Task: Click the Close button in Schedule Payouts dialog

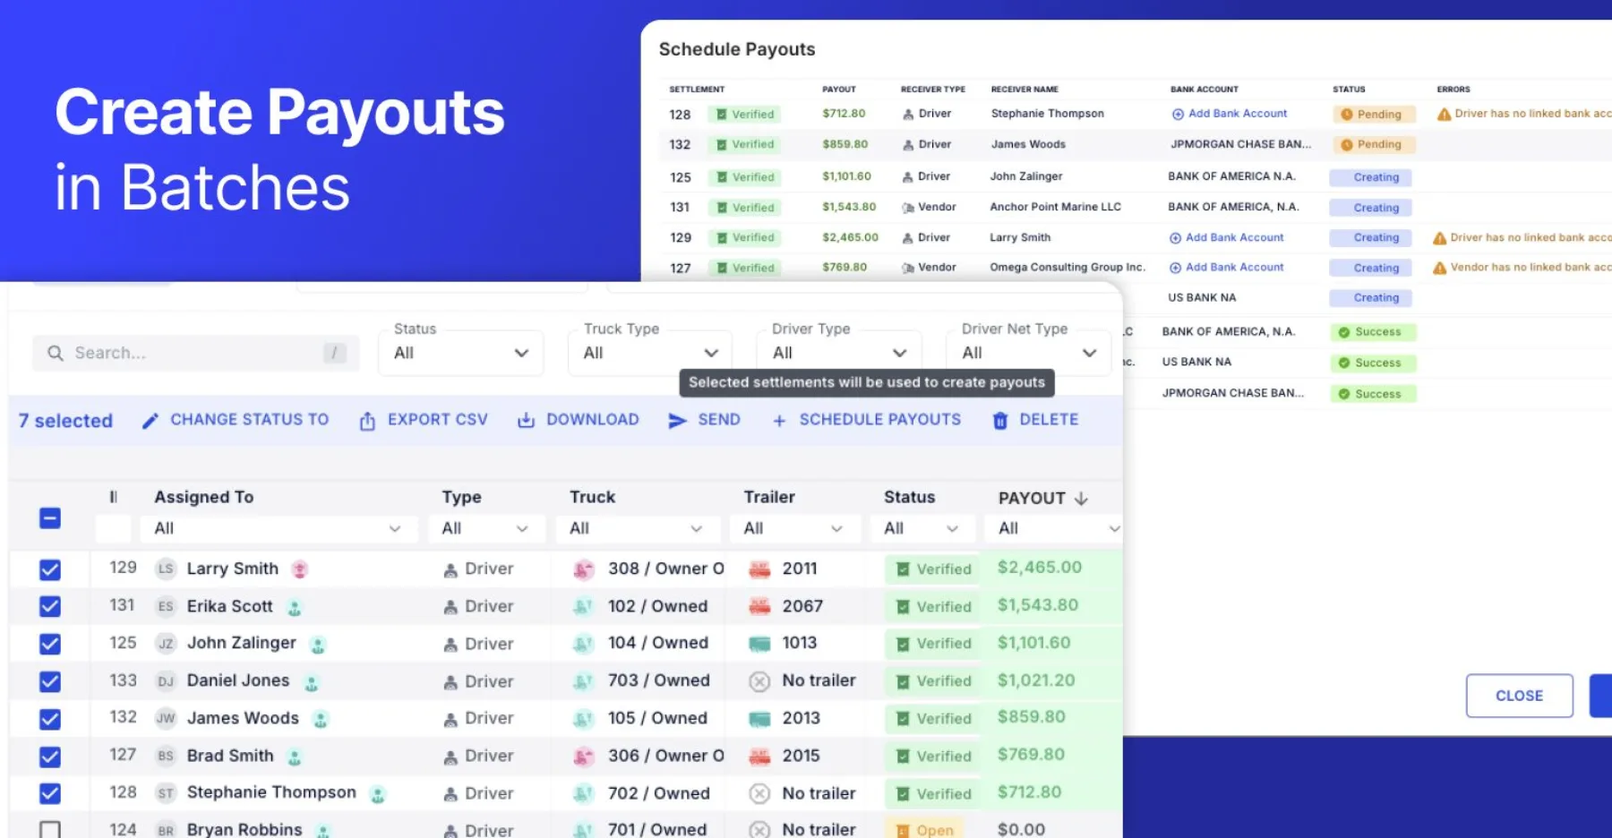Action: (1519, 696)
